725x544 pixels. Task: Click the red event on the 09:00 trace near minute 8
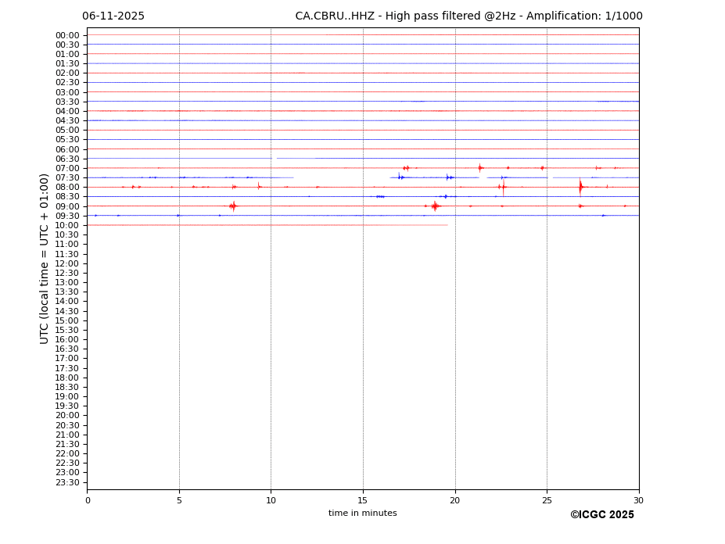coord(232,206)
